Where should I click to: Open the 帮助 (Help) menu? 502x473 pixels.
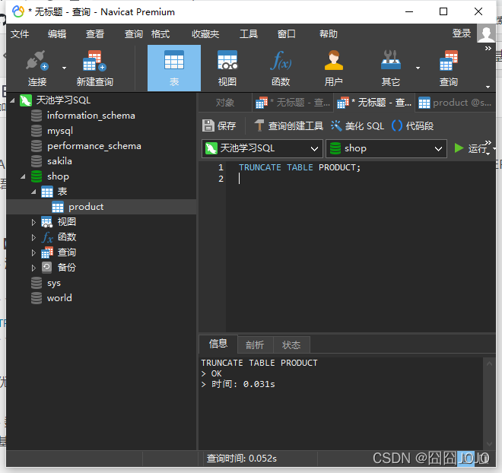(328, 33)
